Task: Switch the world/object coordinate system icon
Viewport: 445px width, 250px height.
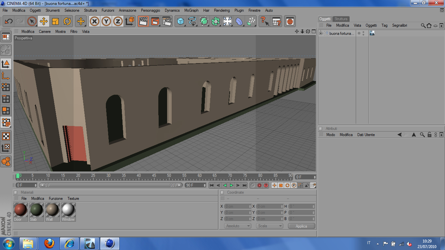Action: tap(130, 21)
